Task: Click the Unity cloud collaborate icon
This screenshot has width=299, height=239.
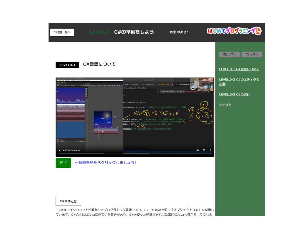Action: [x=62, y=82]
